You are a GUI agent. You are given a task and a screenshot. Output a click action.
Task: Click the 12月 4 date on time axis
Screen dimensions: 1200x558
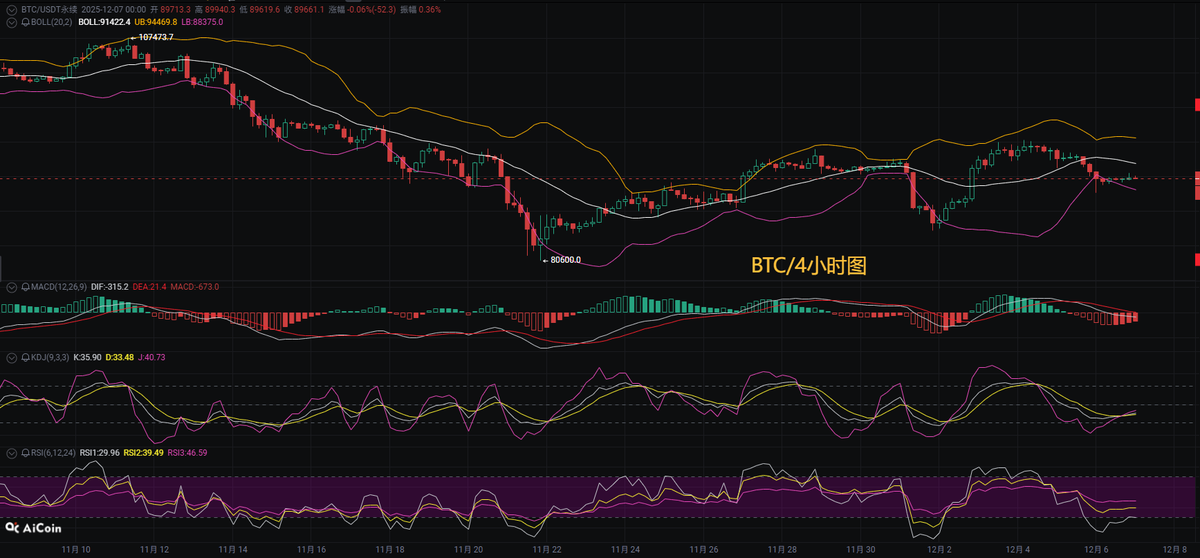(x=1017, y=550)
